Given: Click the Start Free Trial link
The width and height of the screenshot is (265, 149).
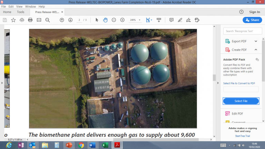Looking at the screenshot, I should 242,136.
